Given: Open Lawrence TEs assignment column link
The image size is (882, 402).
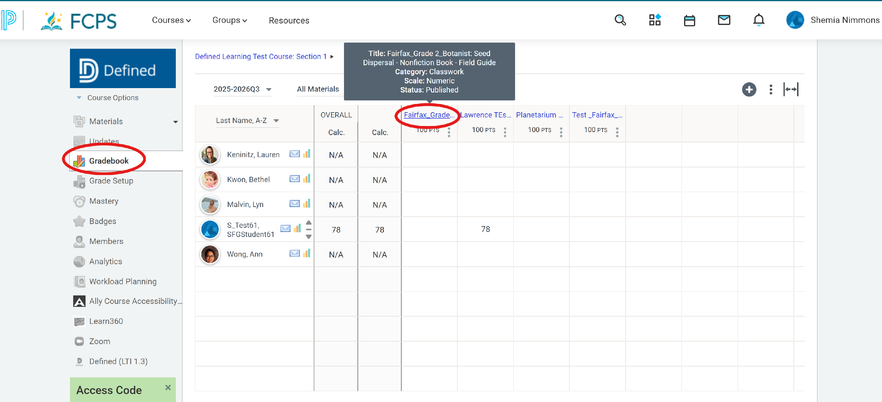Looking at the screenshot, I should click(485, 115).
